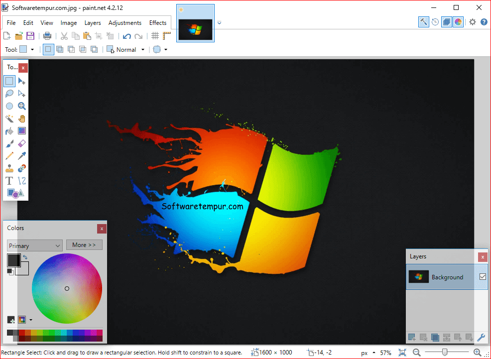Choose Add (union) selection mode button

[60, 49]
